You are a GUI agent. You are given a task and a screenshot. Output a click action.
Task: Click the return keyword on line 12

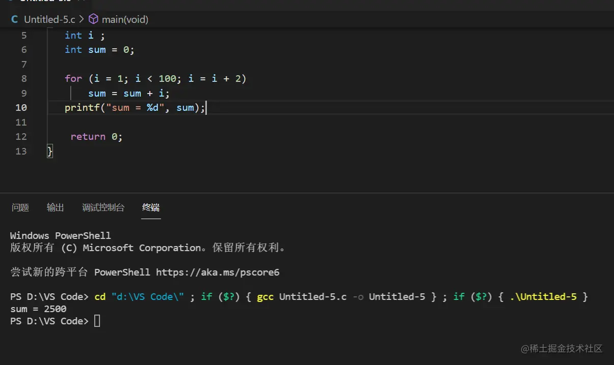click(x=88, y=136)
